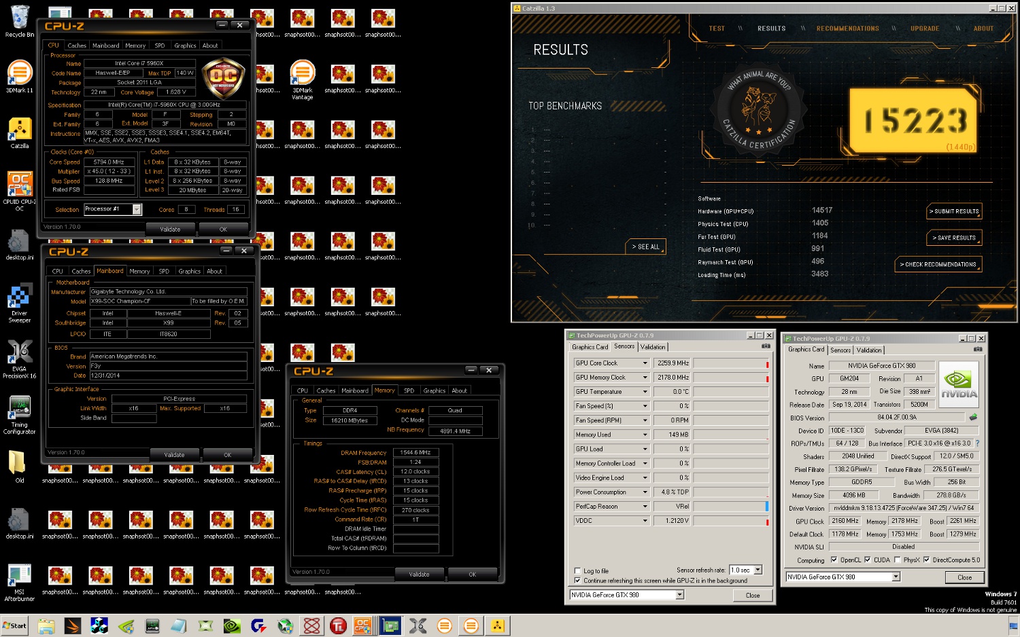Click Validate in the CPU-Z Memory window
Viewport: 1020px width, 637px height.
click(419, 575)
